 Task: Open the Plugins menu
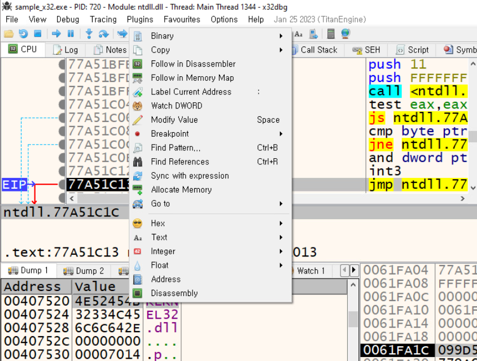pos(140,19)
